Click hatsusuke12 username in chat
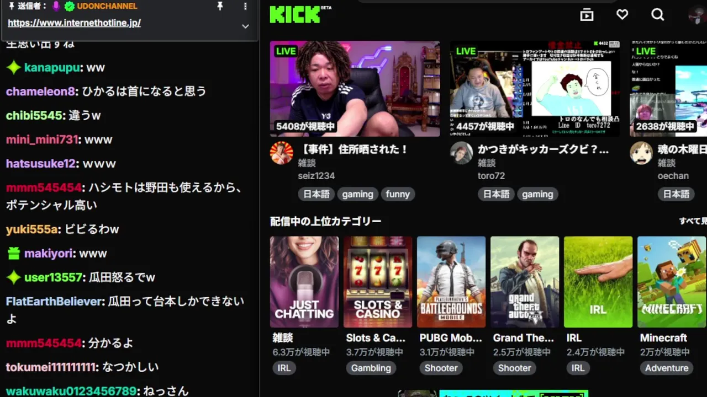Screen dimensions: 707x397 click(x=40, y=164)
